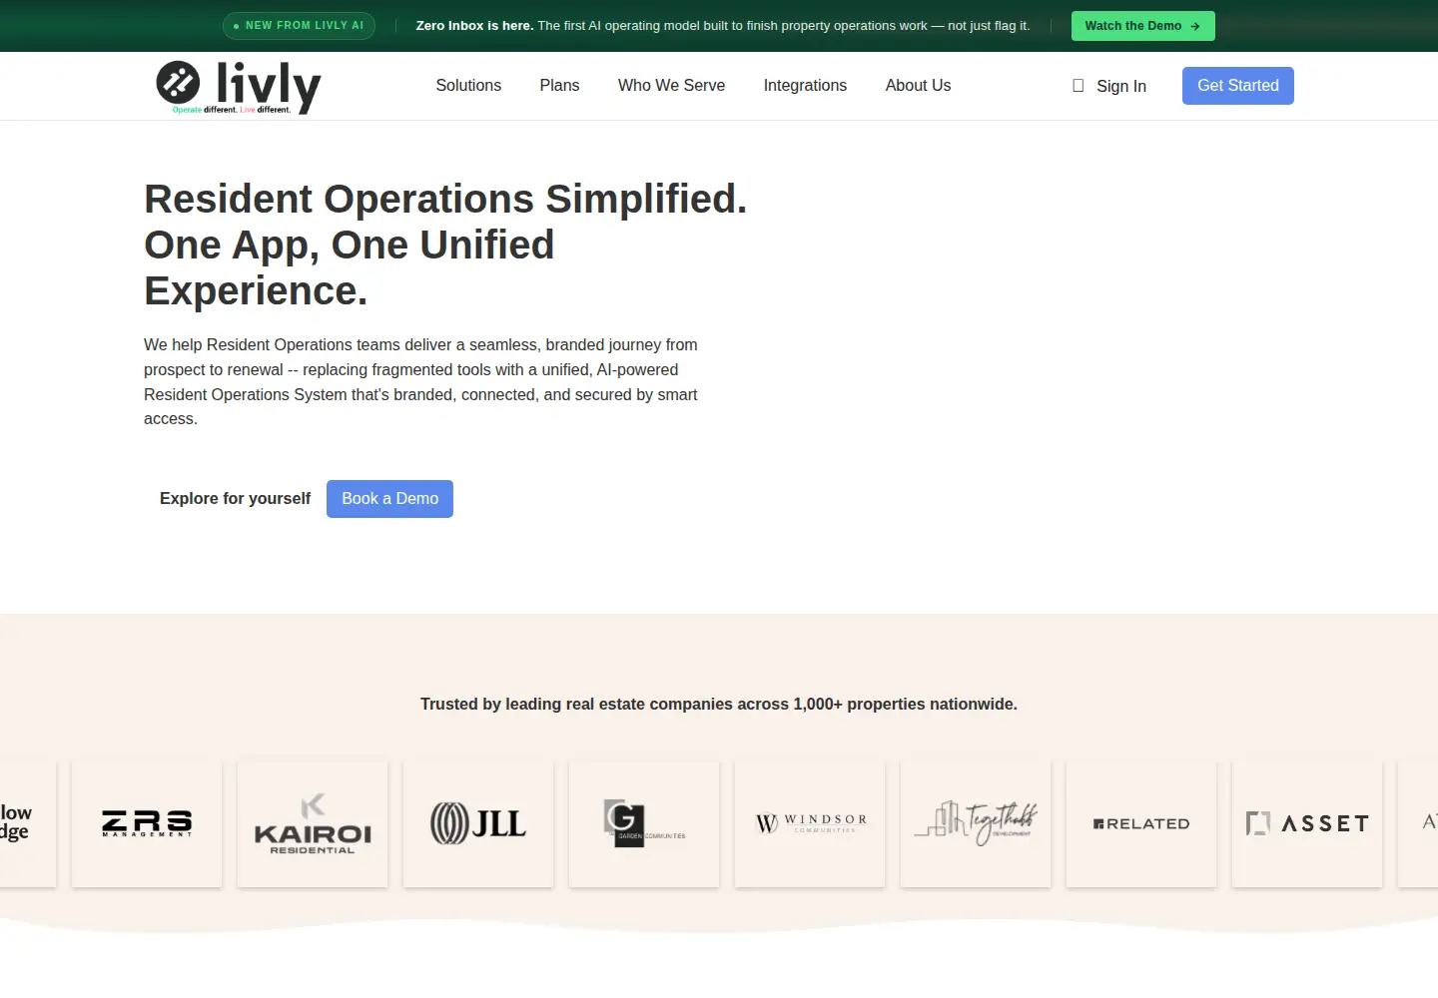Click the Sign In user icon
The height and width of the screenshot is (998, 1438).
click(x=1078, y=86)
